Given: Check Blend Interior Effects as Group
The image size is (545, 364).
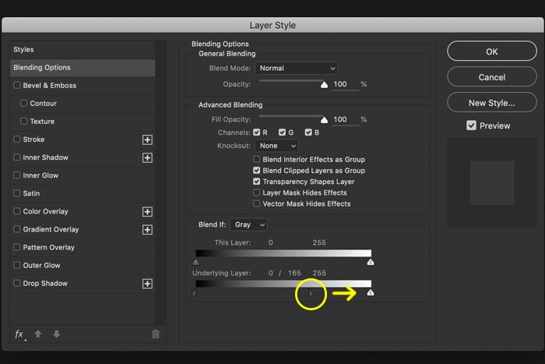Looking at the screenshot, I should tap(256, 159).
